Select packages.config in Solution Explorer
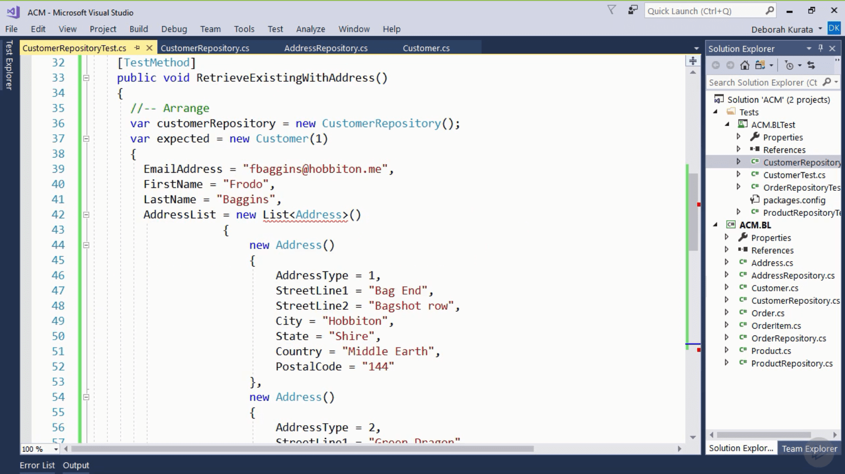845x474 pixels. (x=793, y=200)
